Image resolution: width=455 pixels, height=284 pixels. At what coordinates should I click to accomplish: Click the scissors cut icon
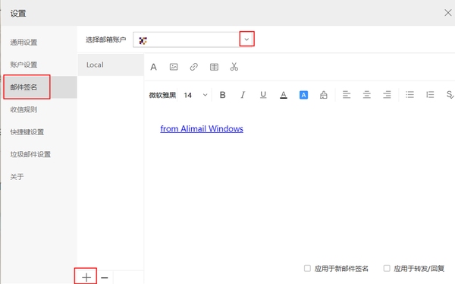pyautogui.click(x=234, y=67)
